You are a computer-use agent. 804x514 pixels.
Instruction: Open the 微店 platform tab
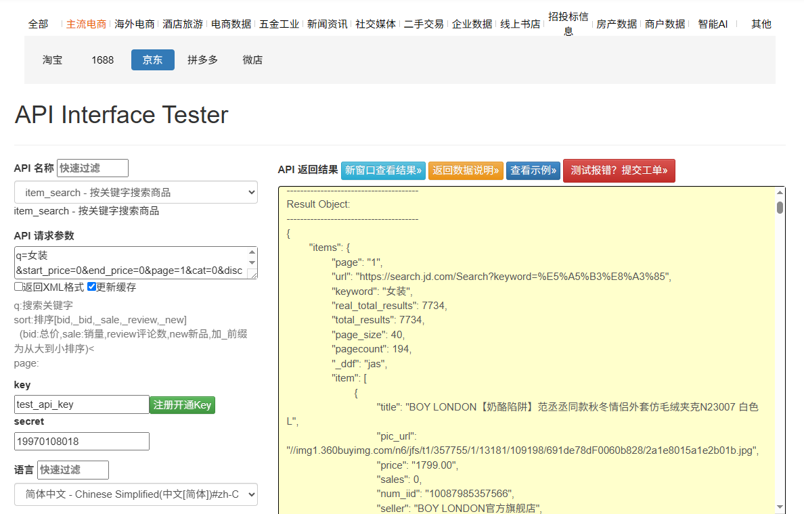pyautogui.click(x=252, y=60)
